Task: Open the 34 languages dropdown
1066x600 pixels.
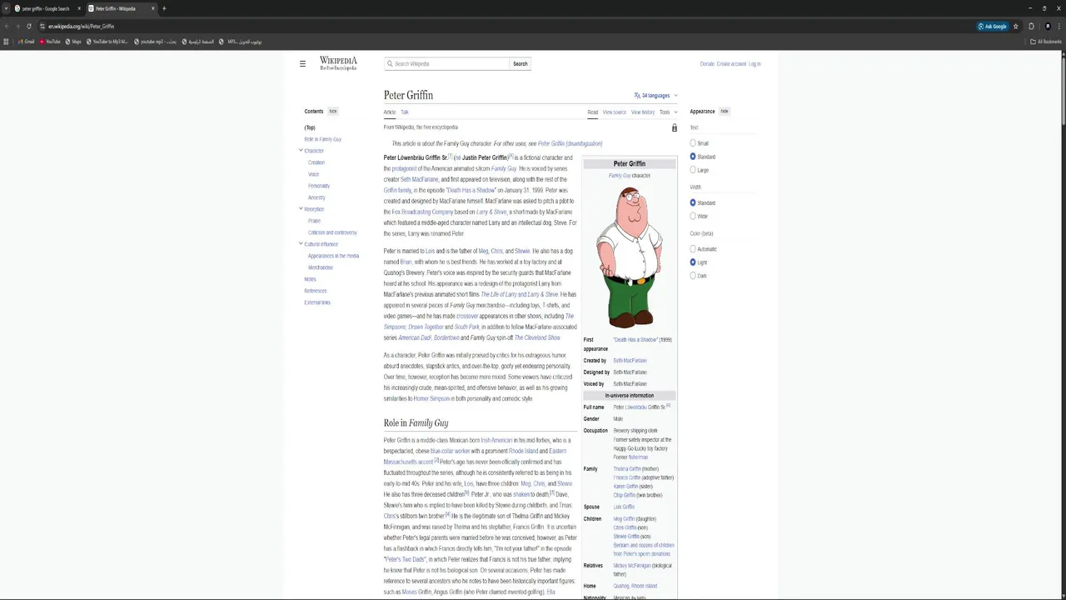Action: point(655,95)
